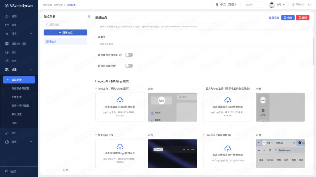
Task: Click the 统计 pie chart icon
Action: point(7,52)
